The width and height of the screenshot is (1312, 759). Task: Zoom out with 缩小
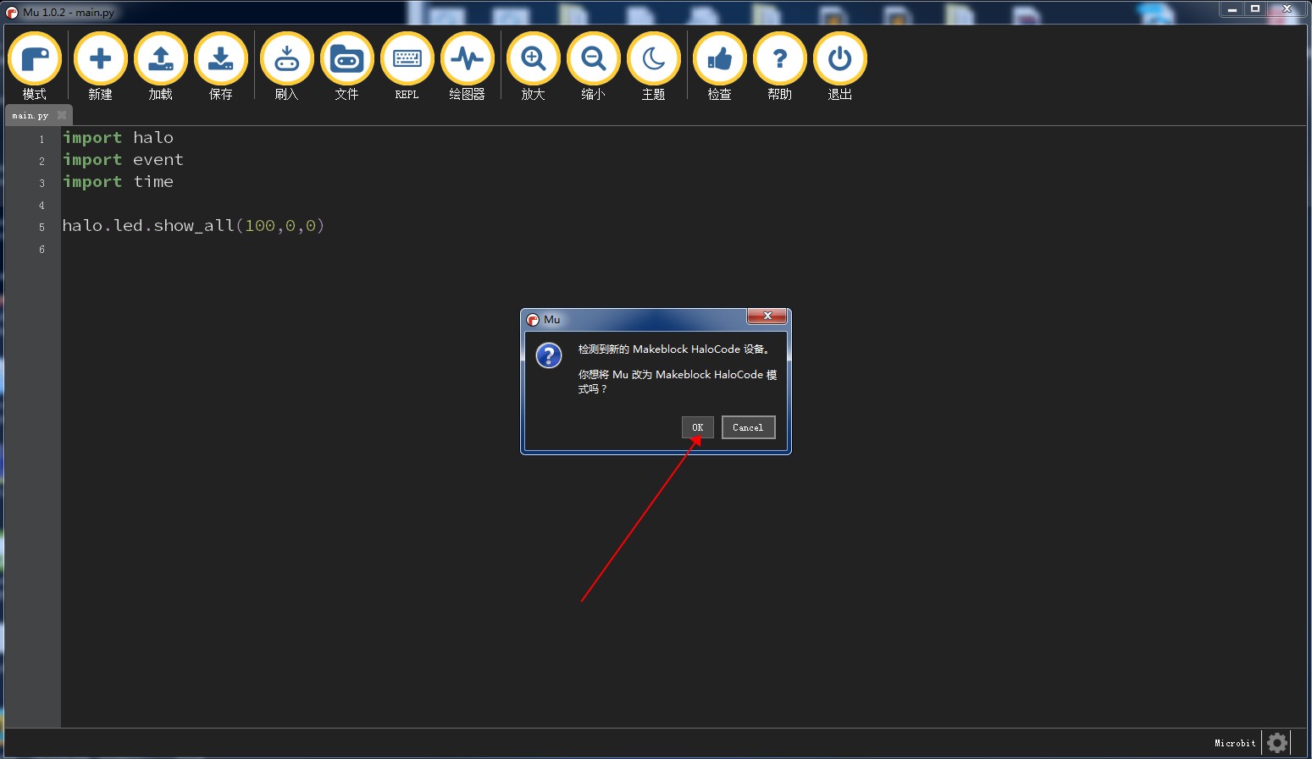coord(593,67)
